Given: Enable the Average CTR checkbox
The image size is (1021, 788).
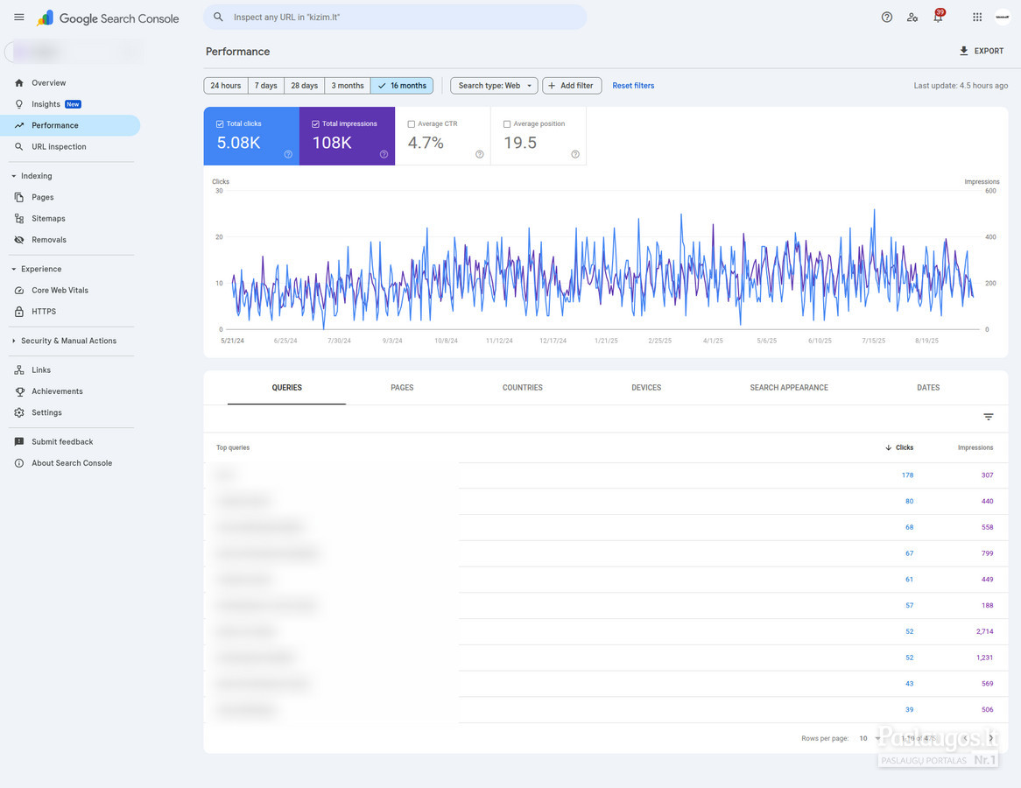Looking at the screenshot, I should pyautogui.click(x=411, y=123).
